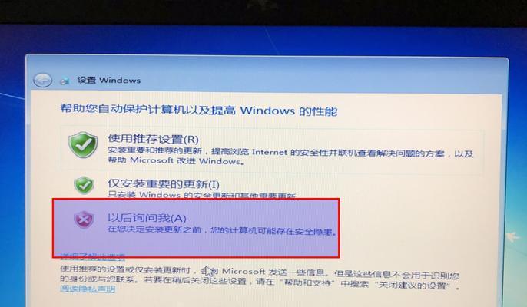Click description 只安装 Windows 的安全更新
527x307 pixels.
click(202, 195)
